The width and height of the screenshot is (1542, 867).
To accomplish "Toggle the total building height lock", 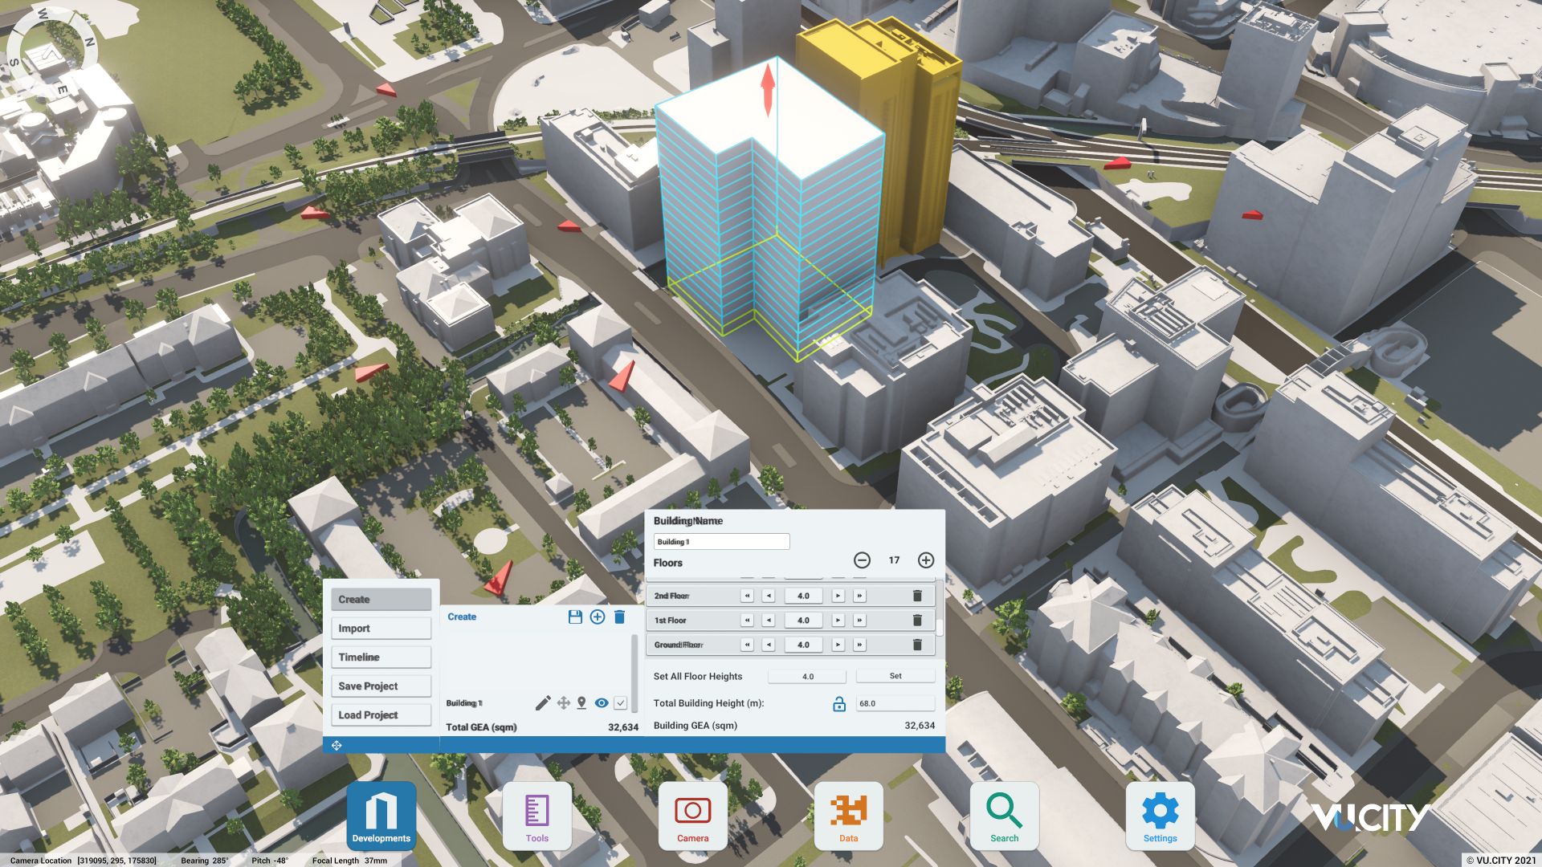I will point(838,704).
